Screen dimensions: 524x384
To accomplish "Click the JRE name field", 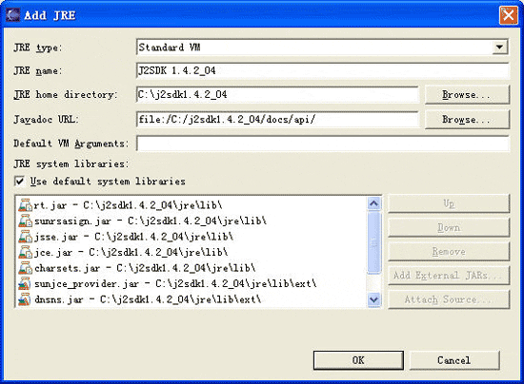I will point(322,70).
